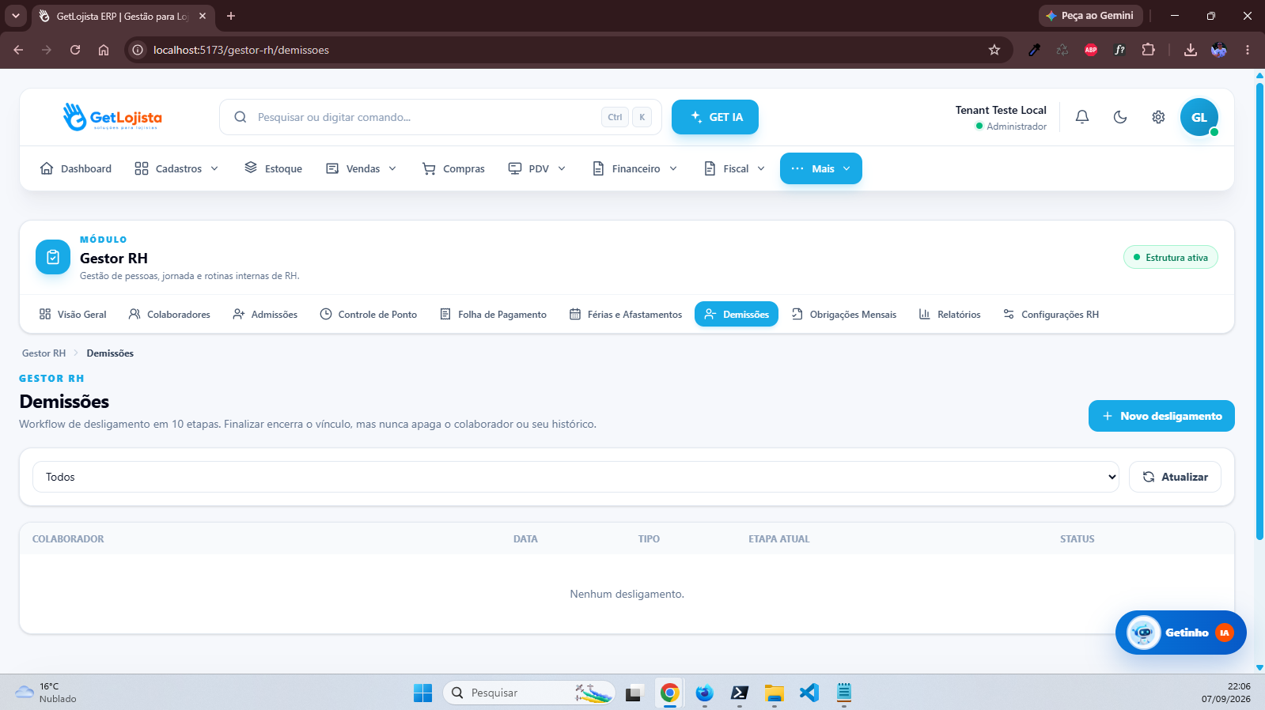Expand the Vendas dropdown menu
Viewport: 1265px width, 710px height.
tap(361, 168)
